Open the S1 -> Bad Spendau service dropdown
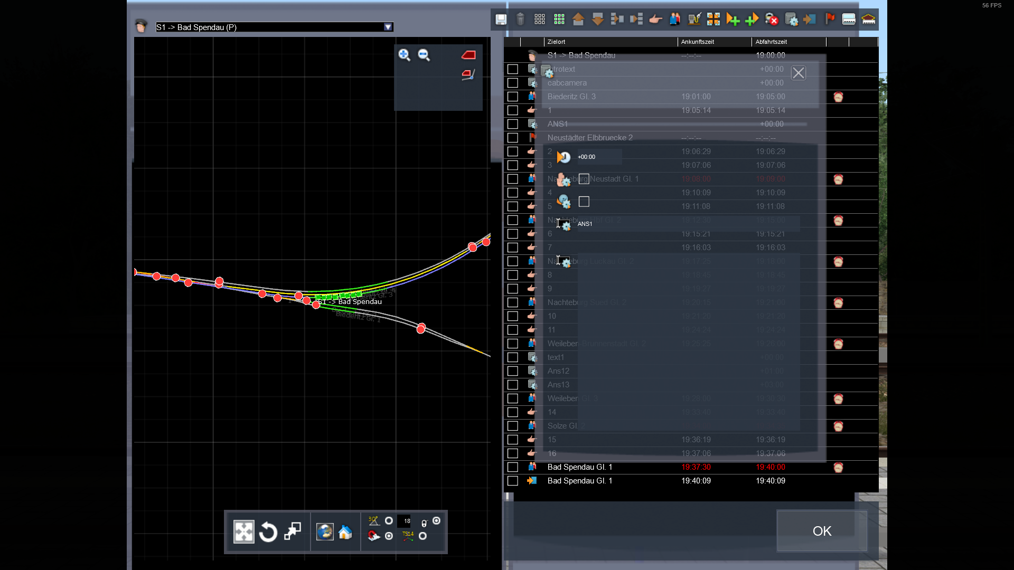The width and height of the screenshot is (1014, 570). point(388,27)
